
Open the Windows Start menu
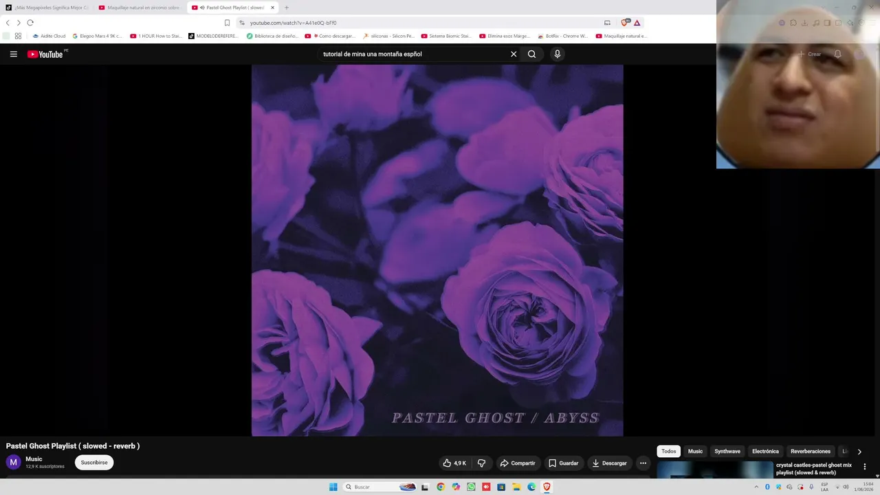[x=333, y=487]
